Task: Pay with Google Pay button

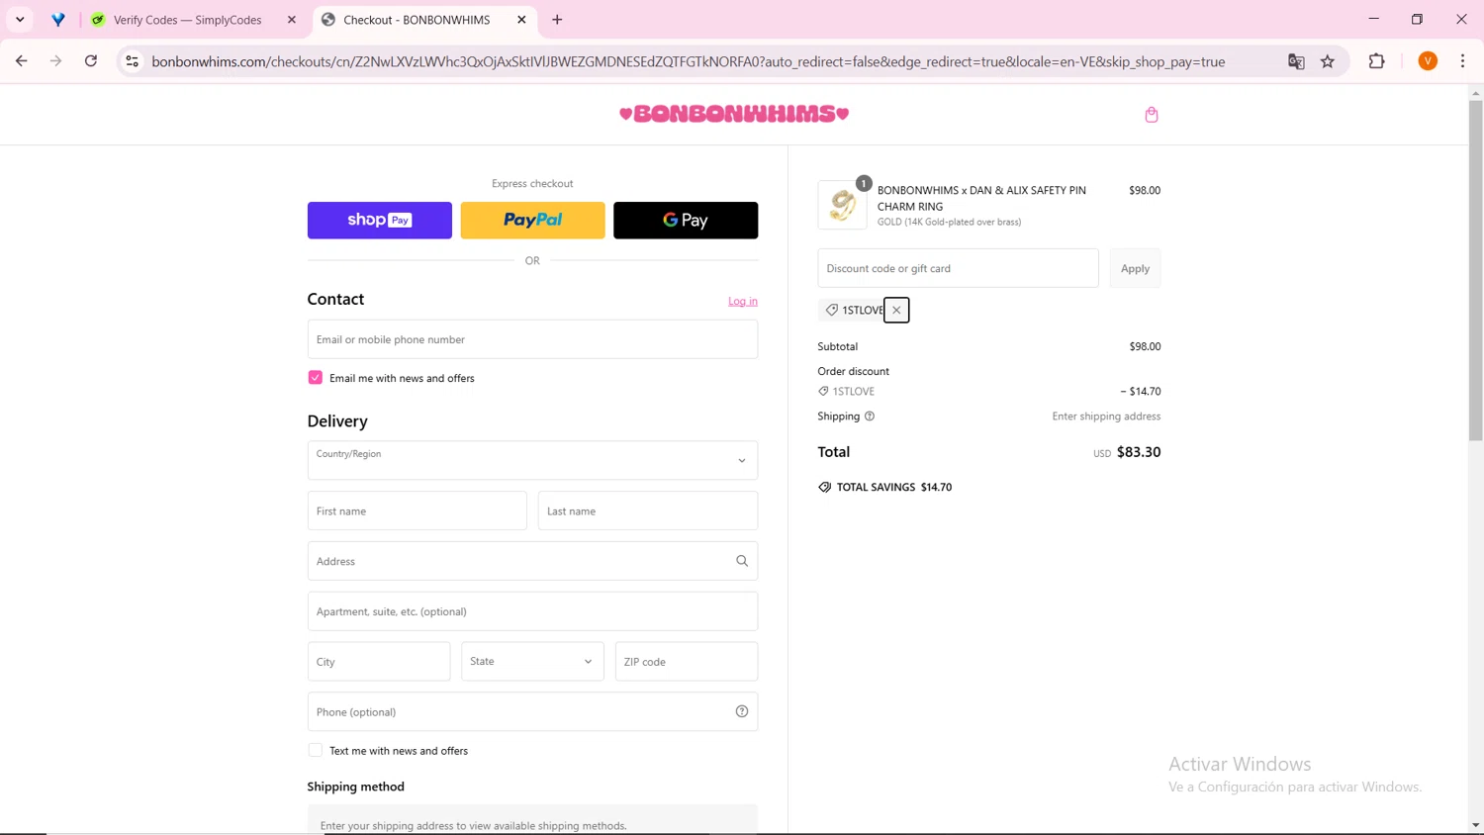Action: [x=686, y=221]
